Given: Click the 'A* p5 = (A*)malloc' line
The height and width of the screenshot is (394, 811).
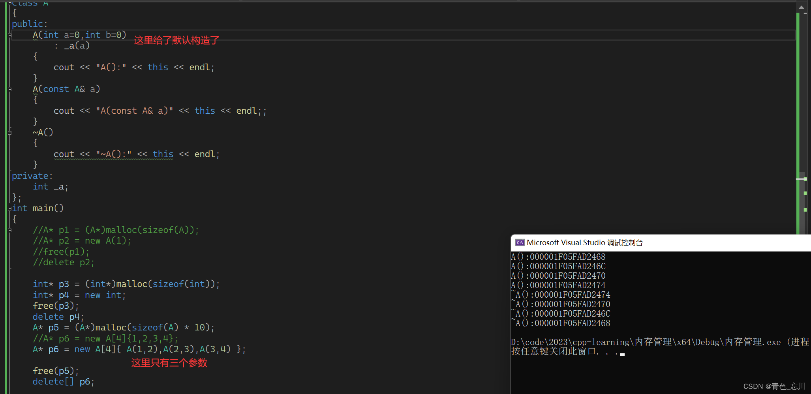Looking at the screenshot, I should click(124, 328).
